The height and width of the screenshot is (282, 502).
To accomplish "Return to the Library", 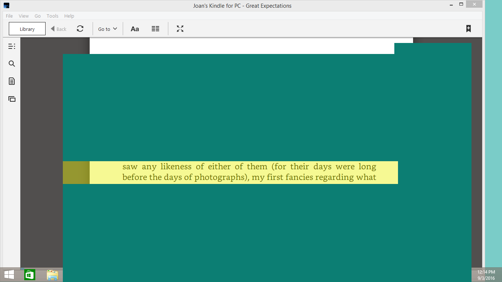I will tap(27, 28).
